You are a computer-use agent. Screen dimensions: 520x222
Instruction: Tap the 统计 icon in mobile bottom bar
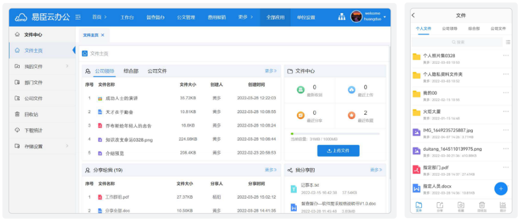(x=502, y=206)
